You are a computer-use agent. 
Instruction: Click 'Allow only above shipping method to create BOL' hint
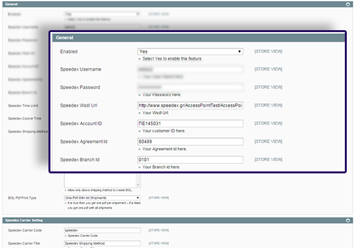99,190
